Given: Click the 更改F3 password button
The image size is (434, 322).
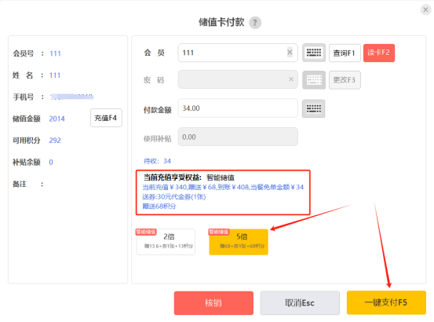Looking at the screenshot, I should point(345,80).
